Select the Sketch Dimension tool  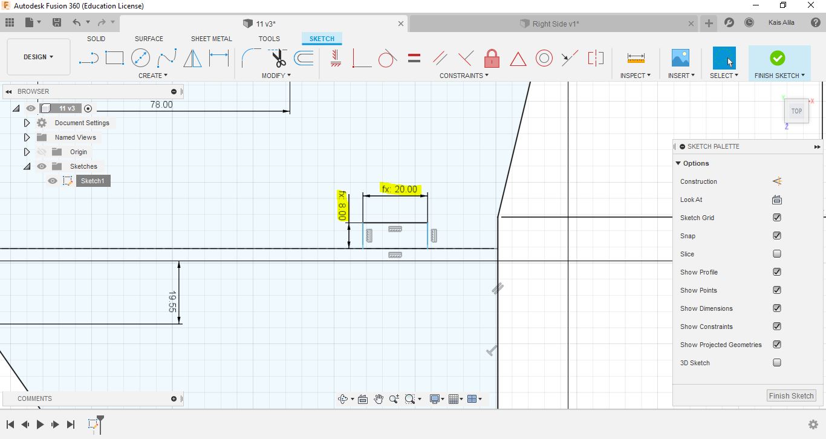pyautogui.click(x=219, y=58)
